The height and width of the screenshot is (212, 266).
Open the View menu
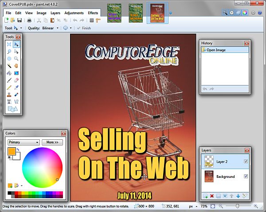point(29,13)
